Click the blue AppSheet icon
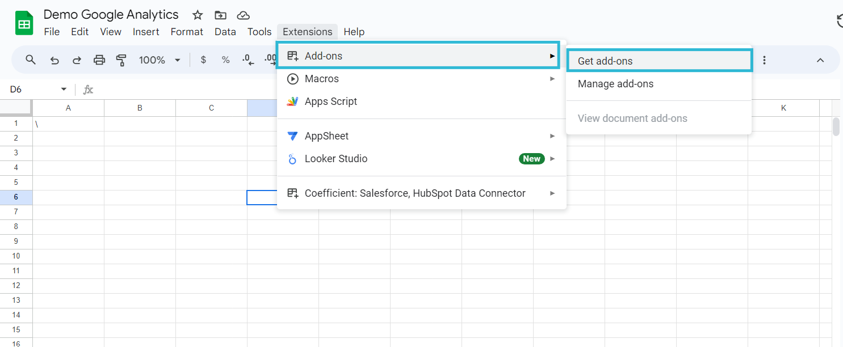The width and height of the screenshot is (843, 347). pos(293,136)
